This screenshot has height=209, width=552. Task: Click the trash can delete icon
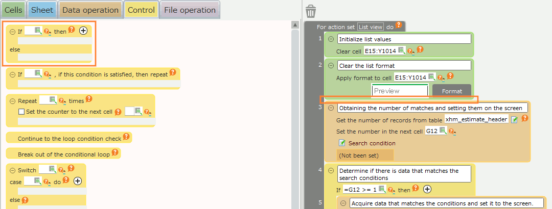[310, 11]
